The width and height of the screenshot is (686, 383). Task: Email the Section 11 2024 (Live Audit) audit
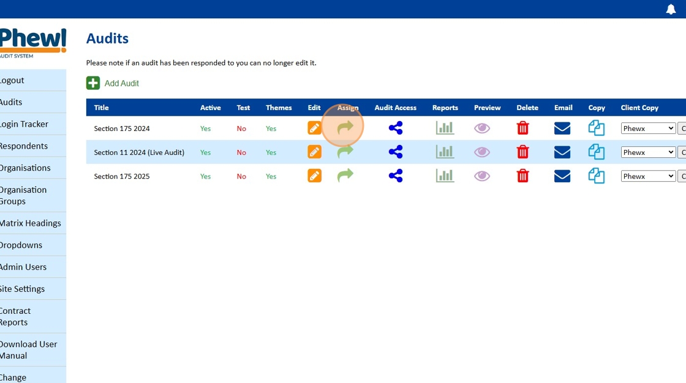click(x=562, y=152)
